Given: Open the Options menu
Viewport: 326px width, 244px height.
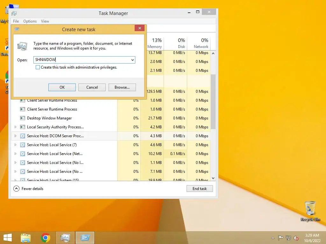Looking at the screenshot, I should point(30,21).
